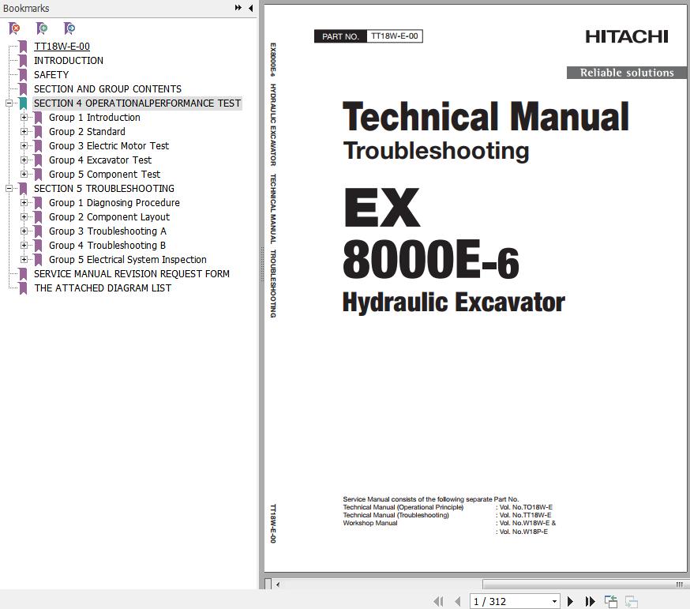Click the previous view icon in navigation bar

tap(611, 601)
